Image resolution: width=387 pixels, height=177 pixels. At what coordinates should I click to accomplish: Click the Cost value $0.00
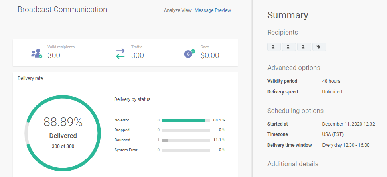210,56
